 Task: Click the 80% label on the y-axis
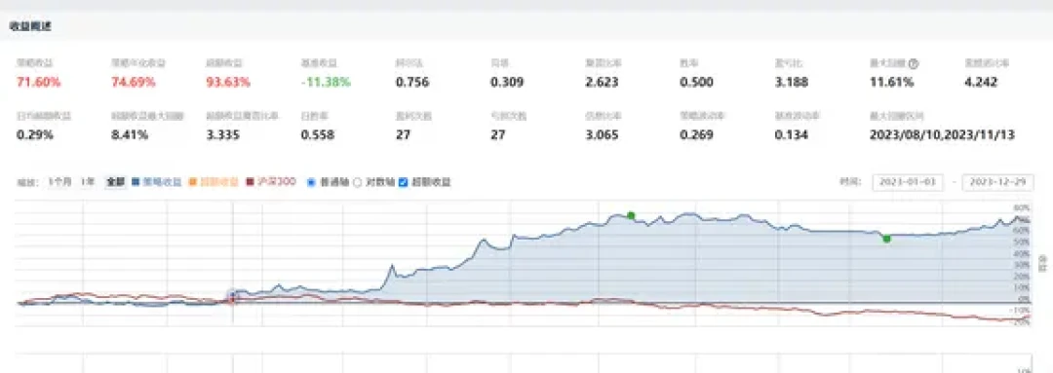click(1022, 207)
